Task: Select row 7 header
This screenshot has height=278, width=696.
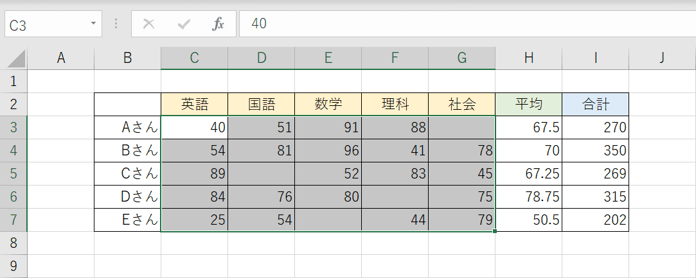Action: [x=13, y=220]
